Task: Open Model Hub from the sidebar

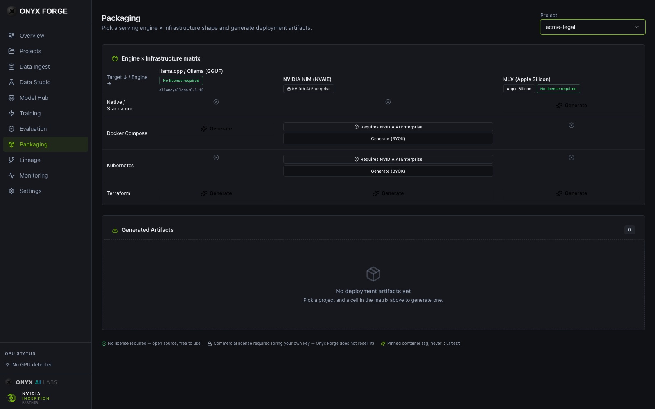Action: point(45,98)
